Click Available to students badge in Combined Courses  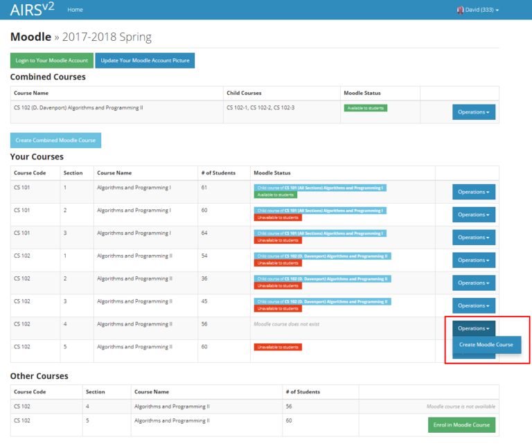tap(366, 108)
